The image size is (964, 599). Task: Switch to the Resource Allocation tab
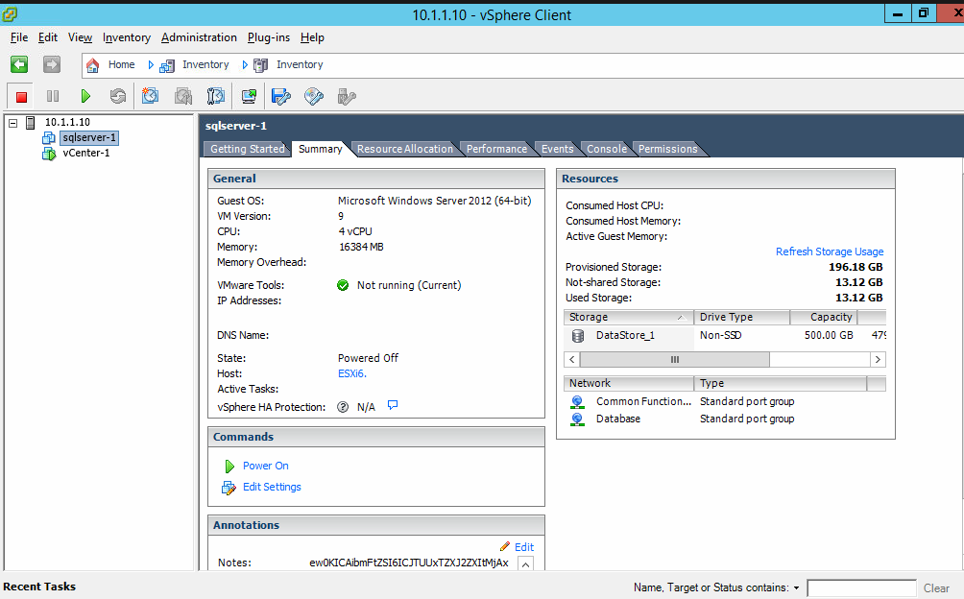coord(405,149)
